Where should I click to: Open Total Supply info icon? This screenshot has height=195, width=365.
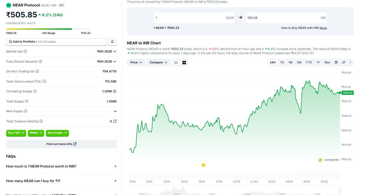[x=27, y=101]
